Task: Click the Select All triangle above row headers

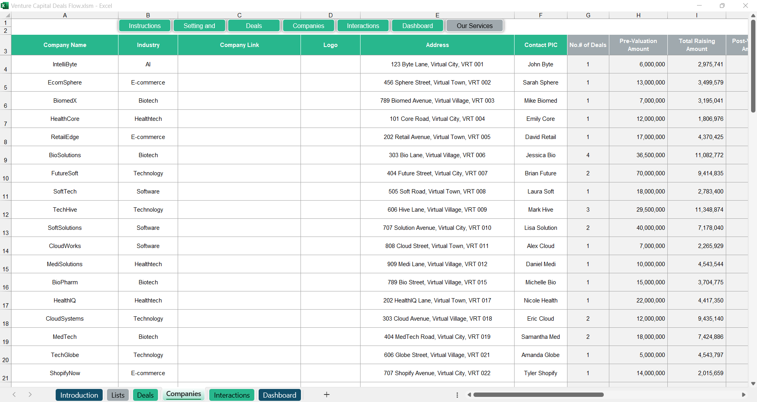Action: (8, 15)
